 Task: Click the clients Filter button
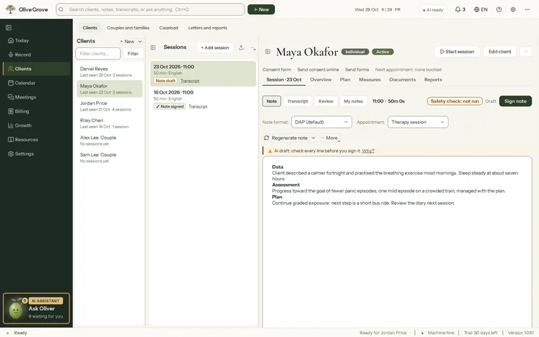(x=133, y=54)
